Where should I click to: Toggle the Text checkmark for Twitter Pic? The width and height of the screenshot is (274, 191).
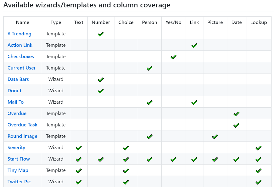click(x=79, y=182)
